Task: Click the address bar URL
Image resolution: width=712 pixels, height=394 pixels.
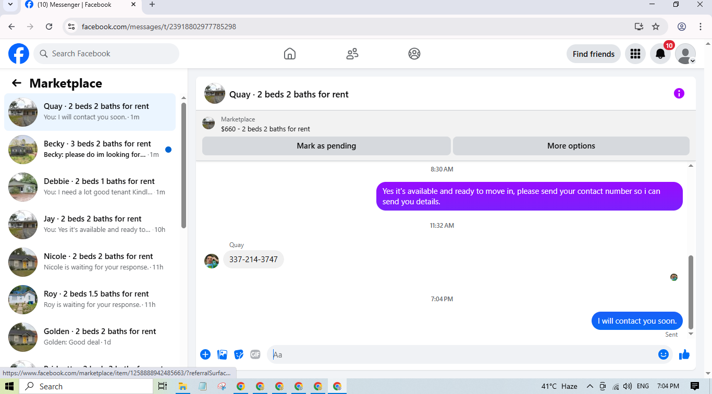Action: click(159, 27)
